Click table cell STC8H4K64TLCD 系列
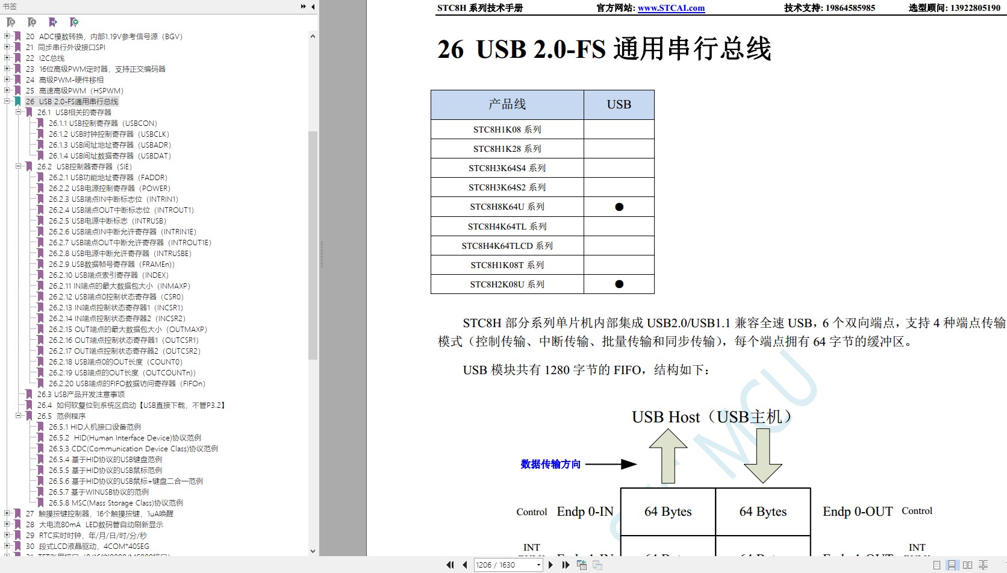Screen dimensions: 1007x573 [x=507, y=245]
